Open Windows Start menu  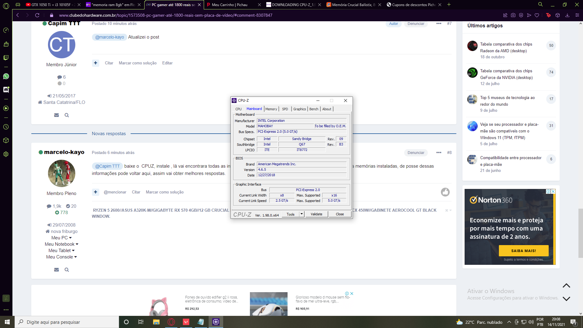click(7, 322)
